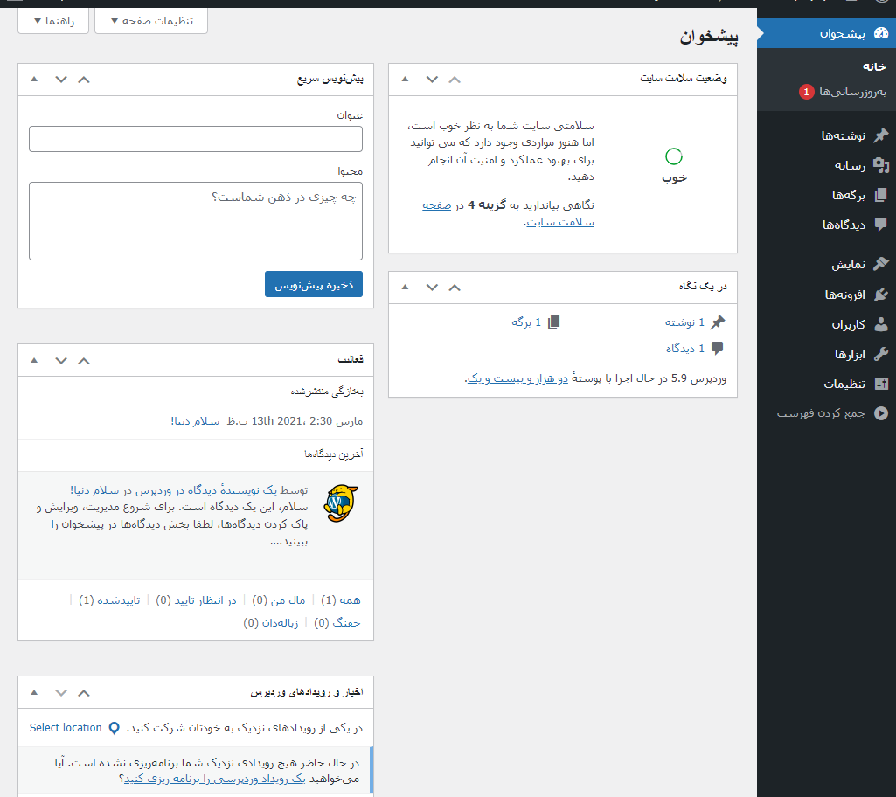
Task: Move WordPress News (اخبار و رویدادهای وردپرس) widget down
Action: coord(61,693)
